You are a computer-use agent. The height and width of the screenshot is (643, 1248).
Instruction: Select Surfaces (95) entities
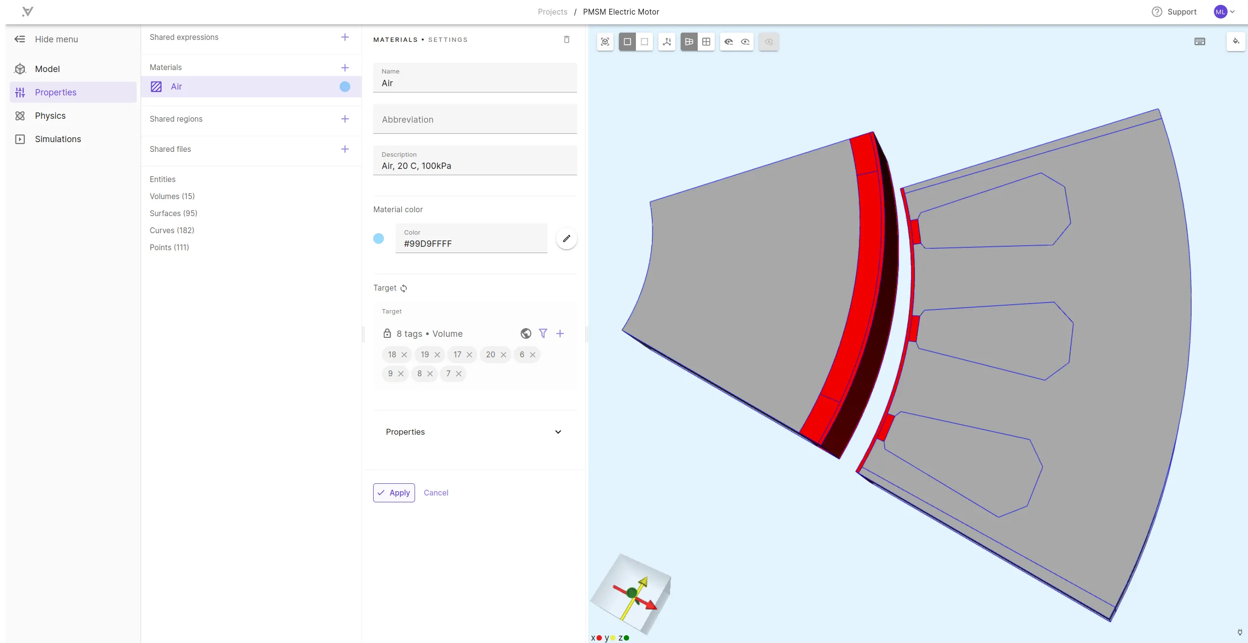[x=174, y=213]
